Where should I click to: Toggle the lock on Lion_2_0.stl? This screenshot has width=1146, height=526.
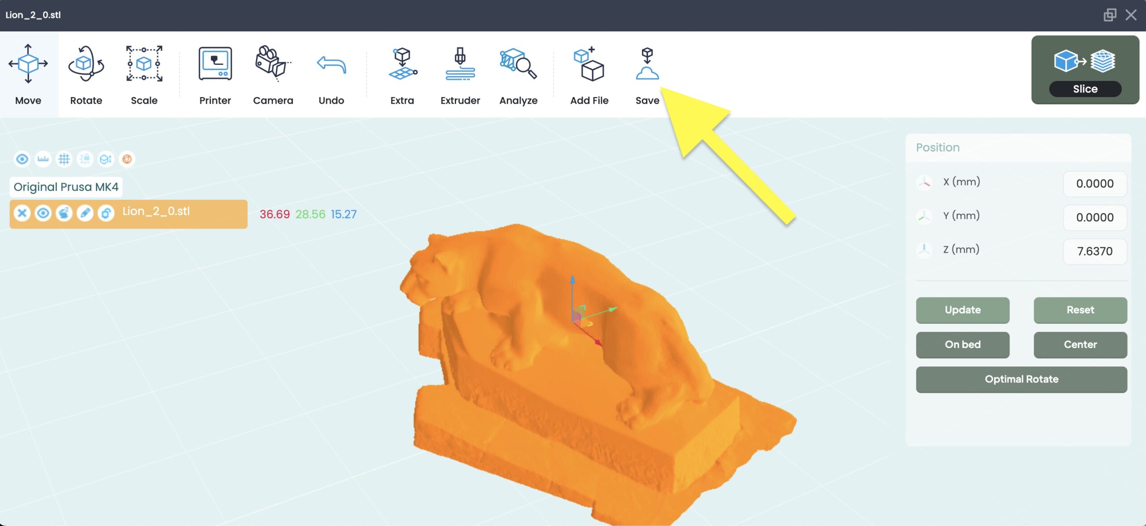point(106,213)
